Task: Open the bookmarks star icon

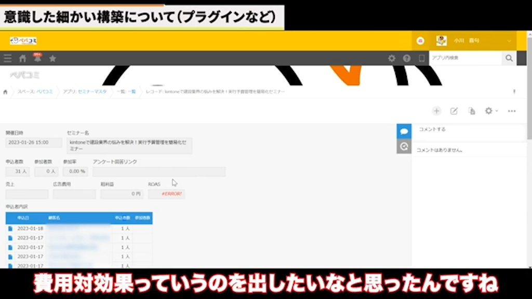Action: click(52, 59)
